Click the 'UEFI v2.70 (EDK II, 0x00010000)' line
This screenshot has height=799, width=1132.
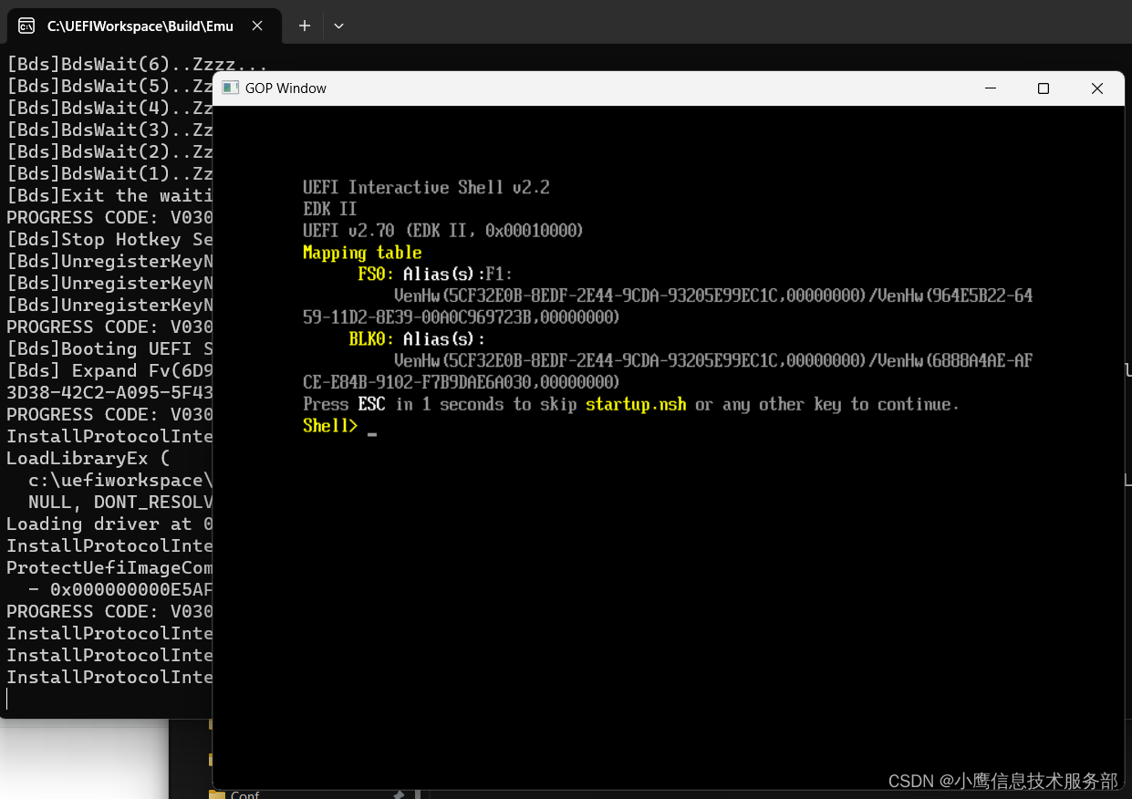click(x=443, y=231)
